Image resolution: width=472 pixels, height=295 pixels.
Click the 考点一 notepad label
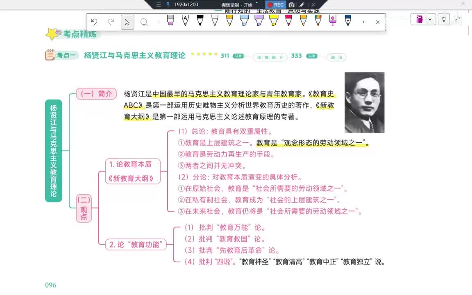(x=61, y=55)
